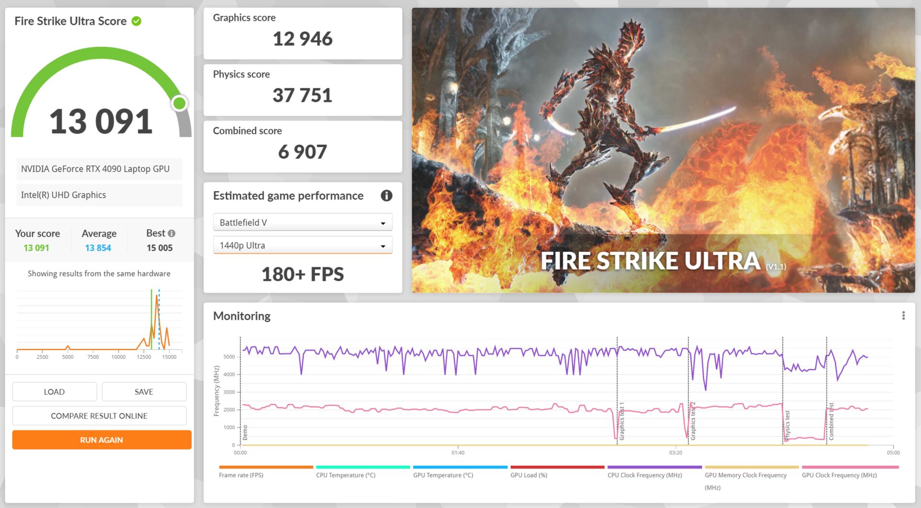Viewport: 921px width, 508px height.
Task: Click the green validation checkmark icon
Action: (136, 21)
